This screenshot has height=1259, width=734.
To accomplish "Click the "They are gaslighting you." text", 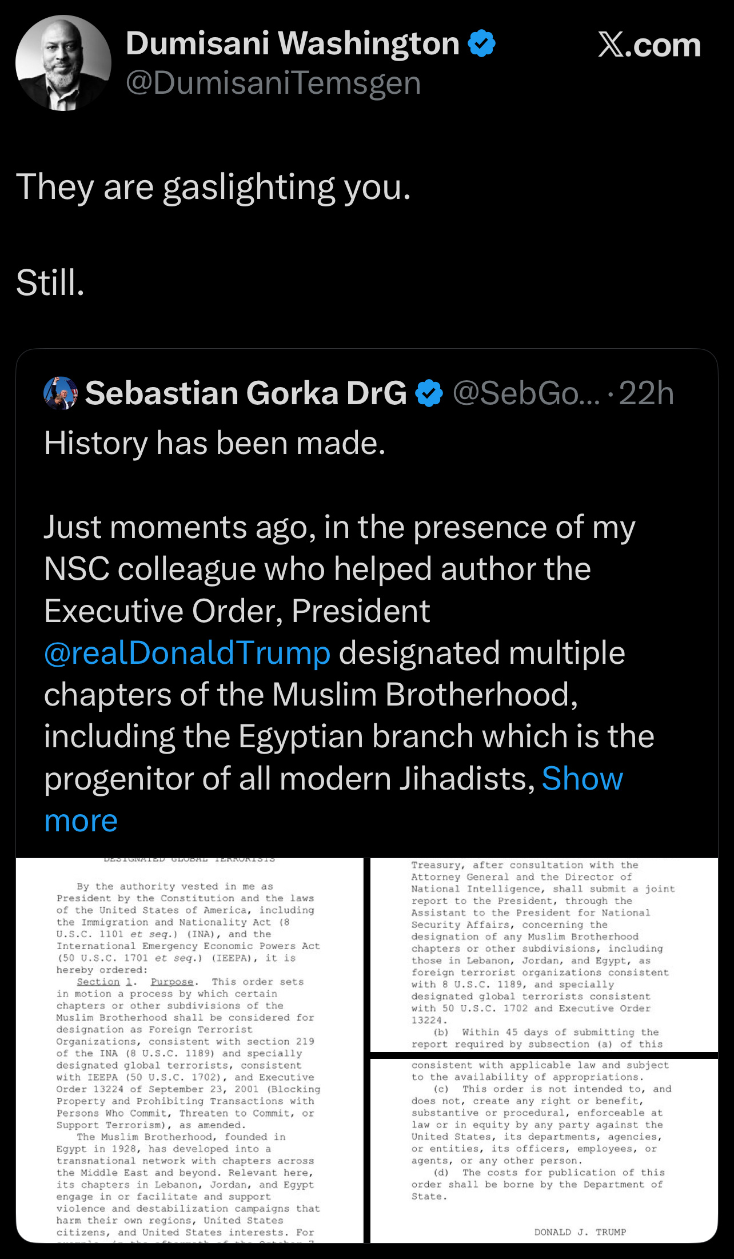I will click(213, 187).
